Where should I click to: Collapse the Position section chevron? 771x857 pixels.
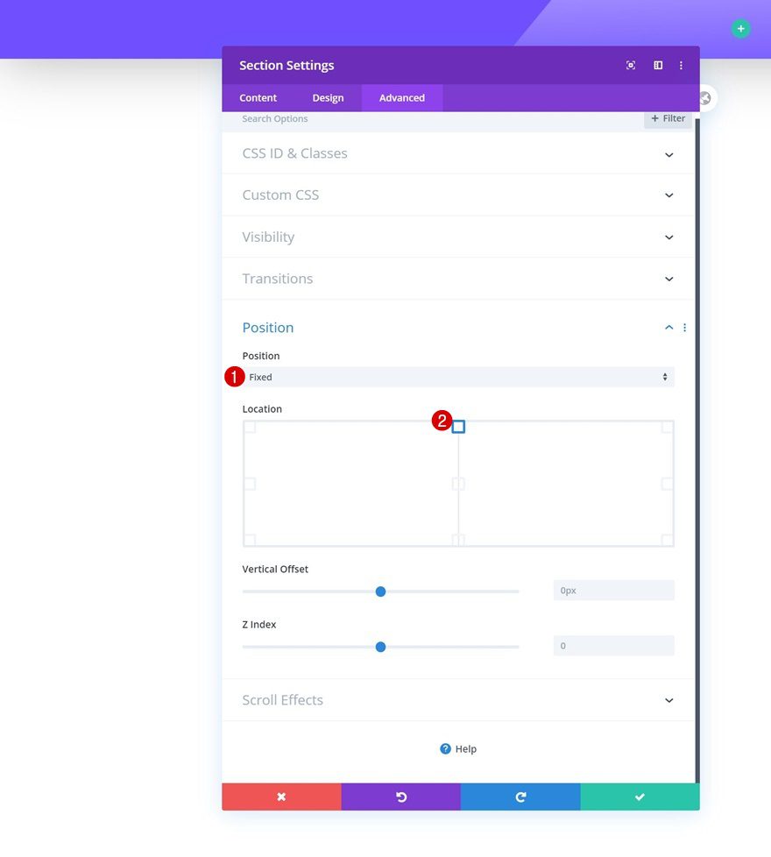point(668,328)
